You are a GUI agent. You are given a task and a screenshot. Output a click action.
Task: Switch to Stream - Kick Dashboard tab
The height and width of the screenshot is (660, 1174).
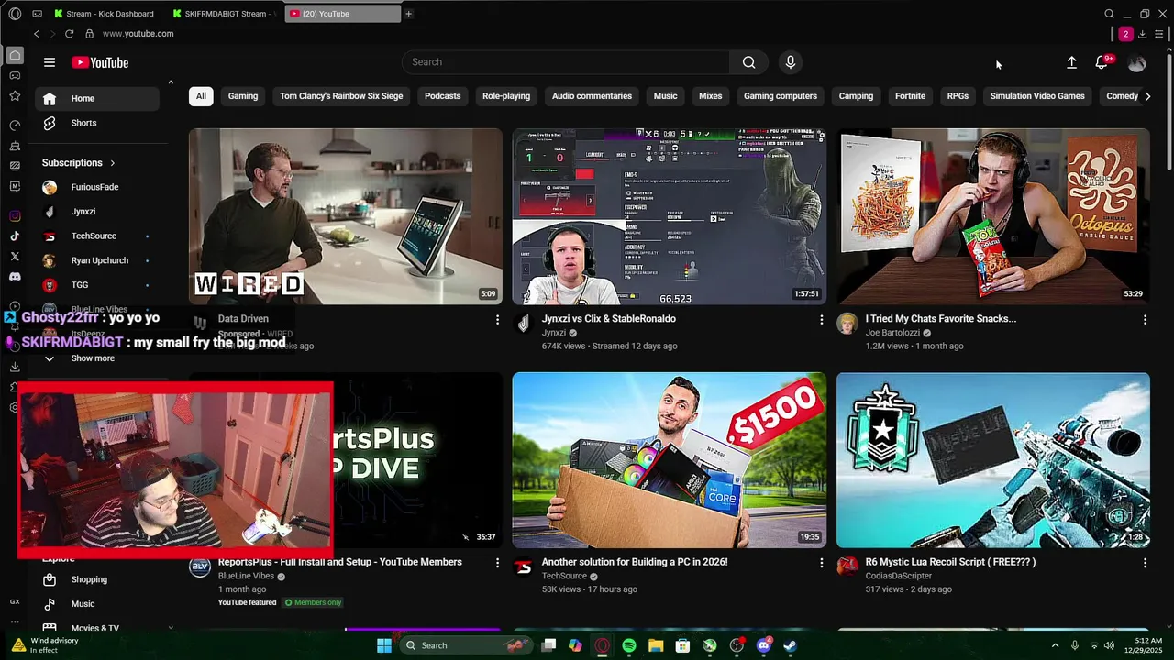click(104, 14)
